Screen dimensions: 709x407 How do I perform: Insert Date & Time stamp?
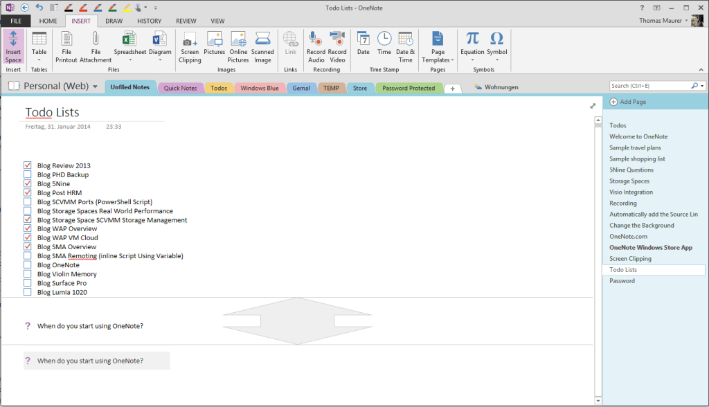click(x=405, y=47)
